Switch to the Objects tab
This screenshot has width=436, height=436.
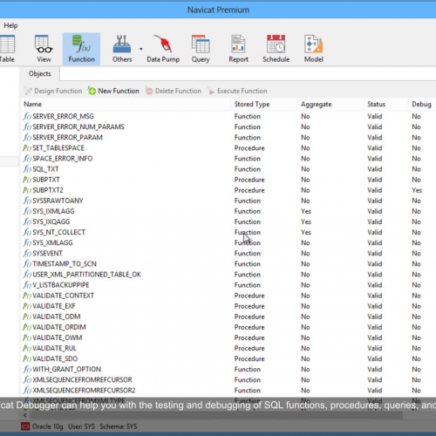[x=40, y=74]
